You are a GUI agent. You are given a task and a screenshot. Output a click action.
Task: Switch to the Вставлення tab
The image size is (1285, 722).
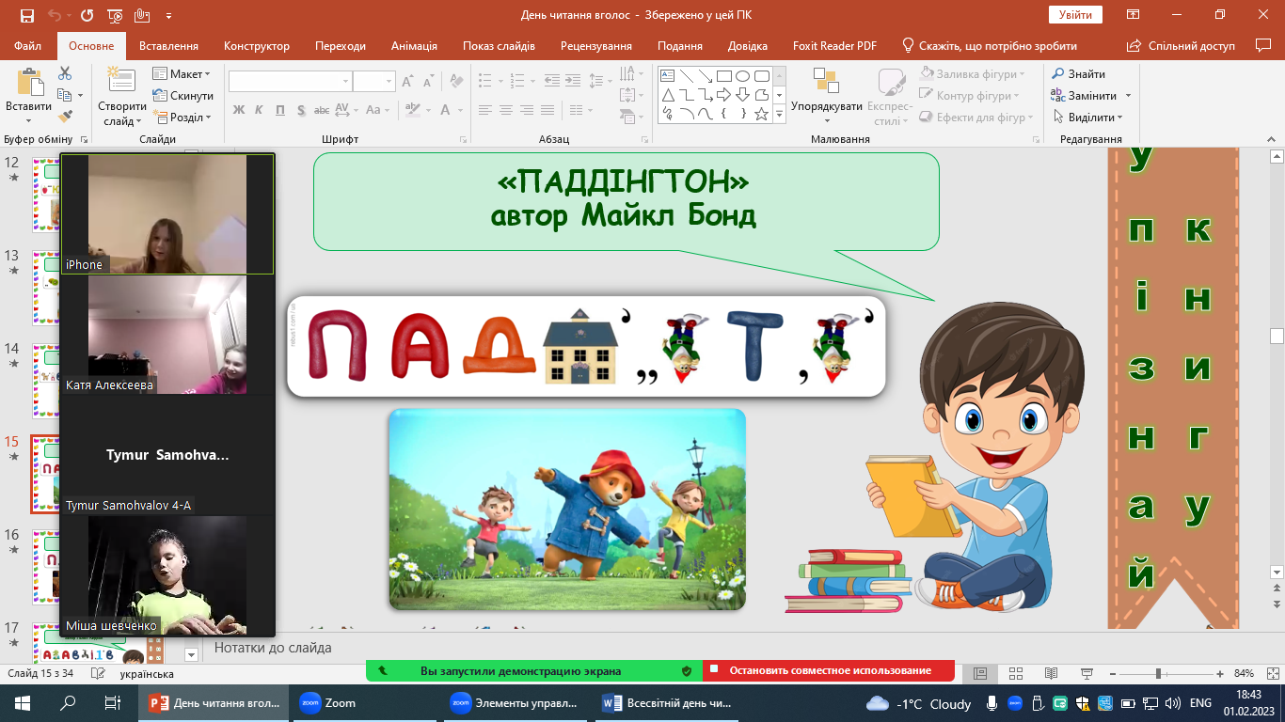tap(168, 46)
